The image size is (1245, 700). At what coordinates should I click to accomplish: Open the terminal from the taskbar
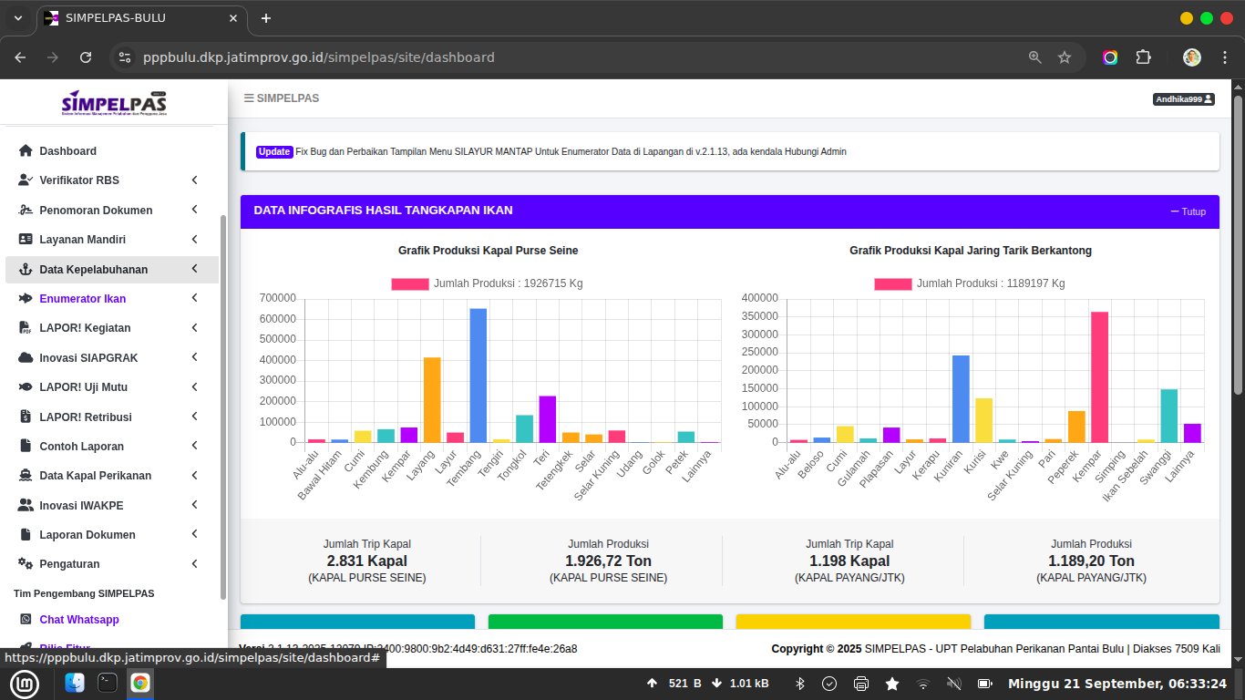(x=108, y=683)
